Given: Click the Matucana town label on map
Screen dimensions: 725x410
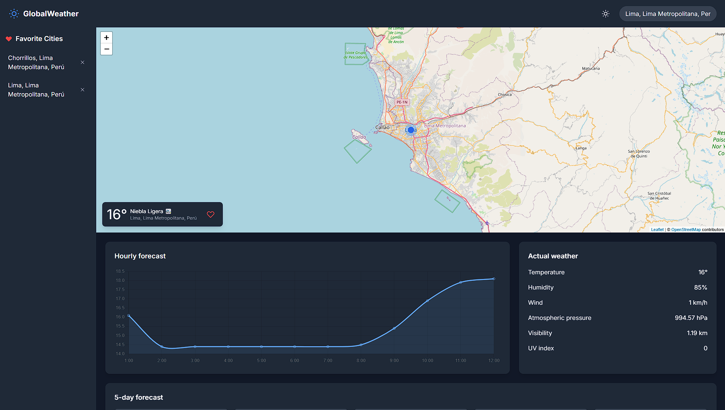Looking at the screenshot, I should click(591, 68).
